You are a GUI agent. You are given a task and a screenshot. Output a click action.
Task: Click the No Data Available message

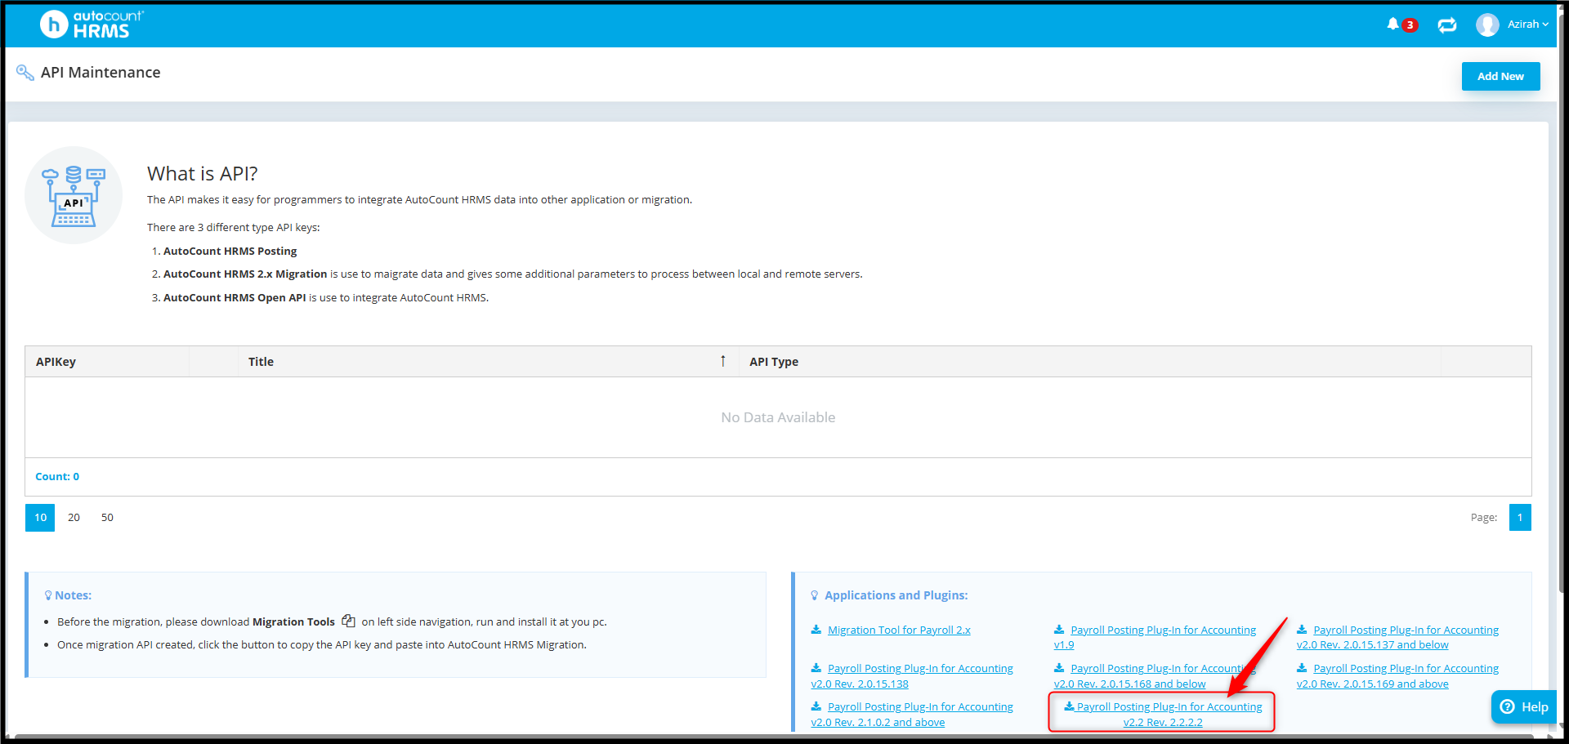(778, 417)
